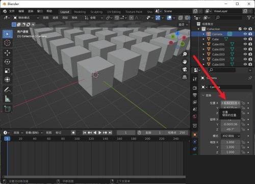Open the 帮助 (Help) menu
This screenshot has width=255, height=184.
[49, 11]
